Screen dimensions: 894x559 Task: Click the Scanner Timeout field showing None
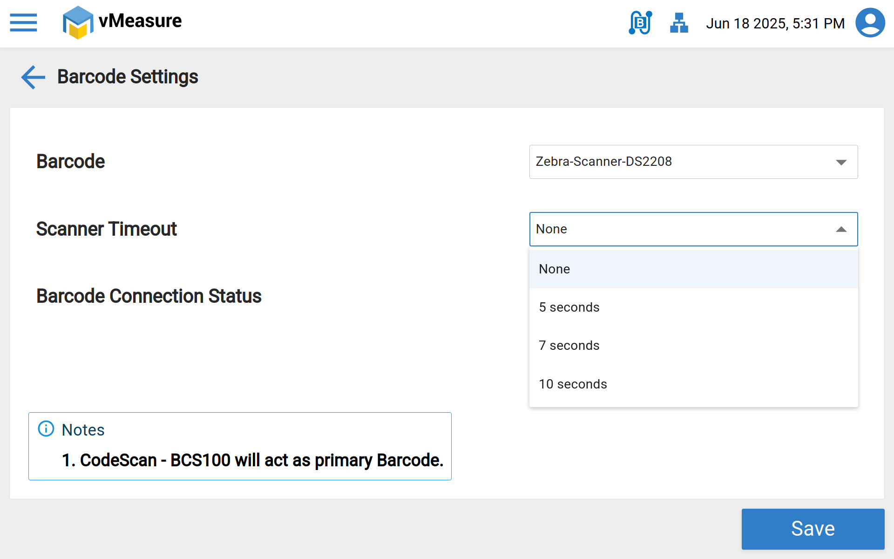point(680,229)
